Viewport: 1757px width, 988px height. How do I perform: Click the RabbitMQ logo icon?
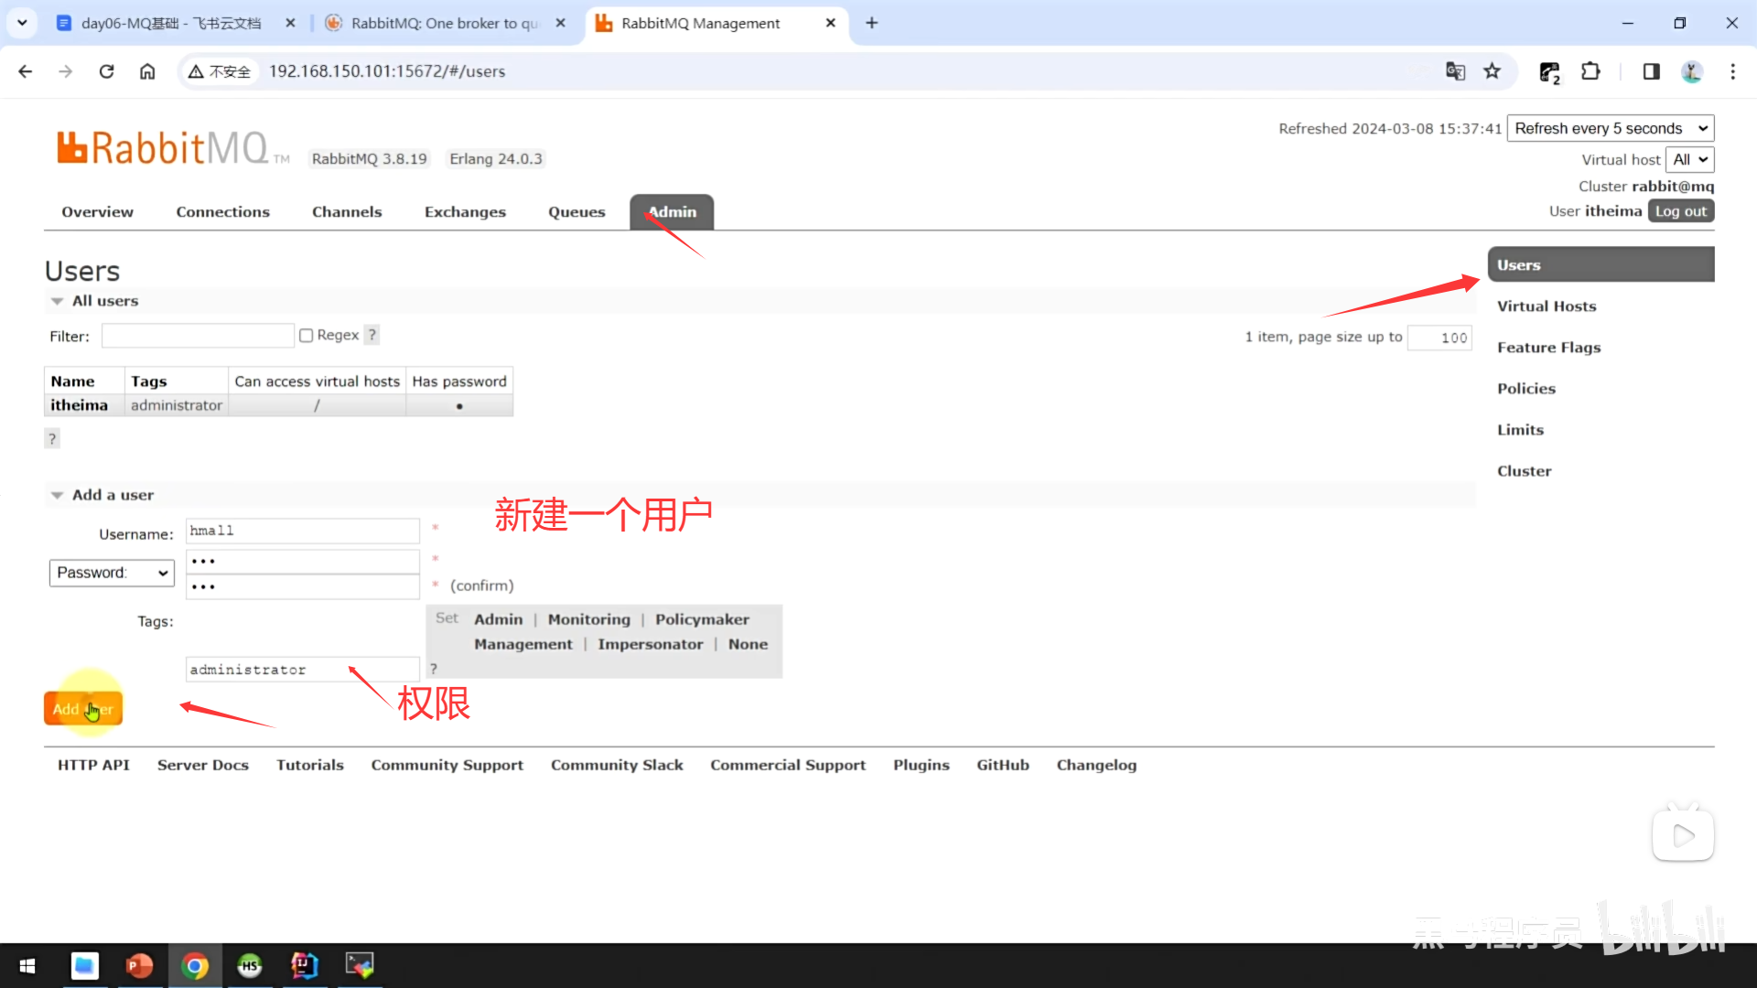coord(72,147)
